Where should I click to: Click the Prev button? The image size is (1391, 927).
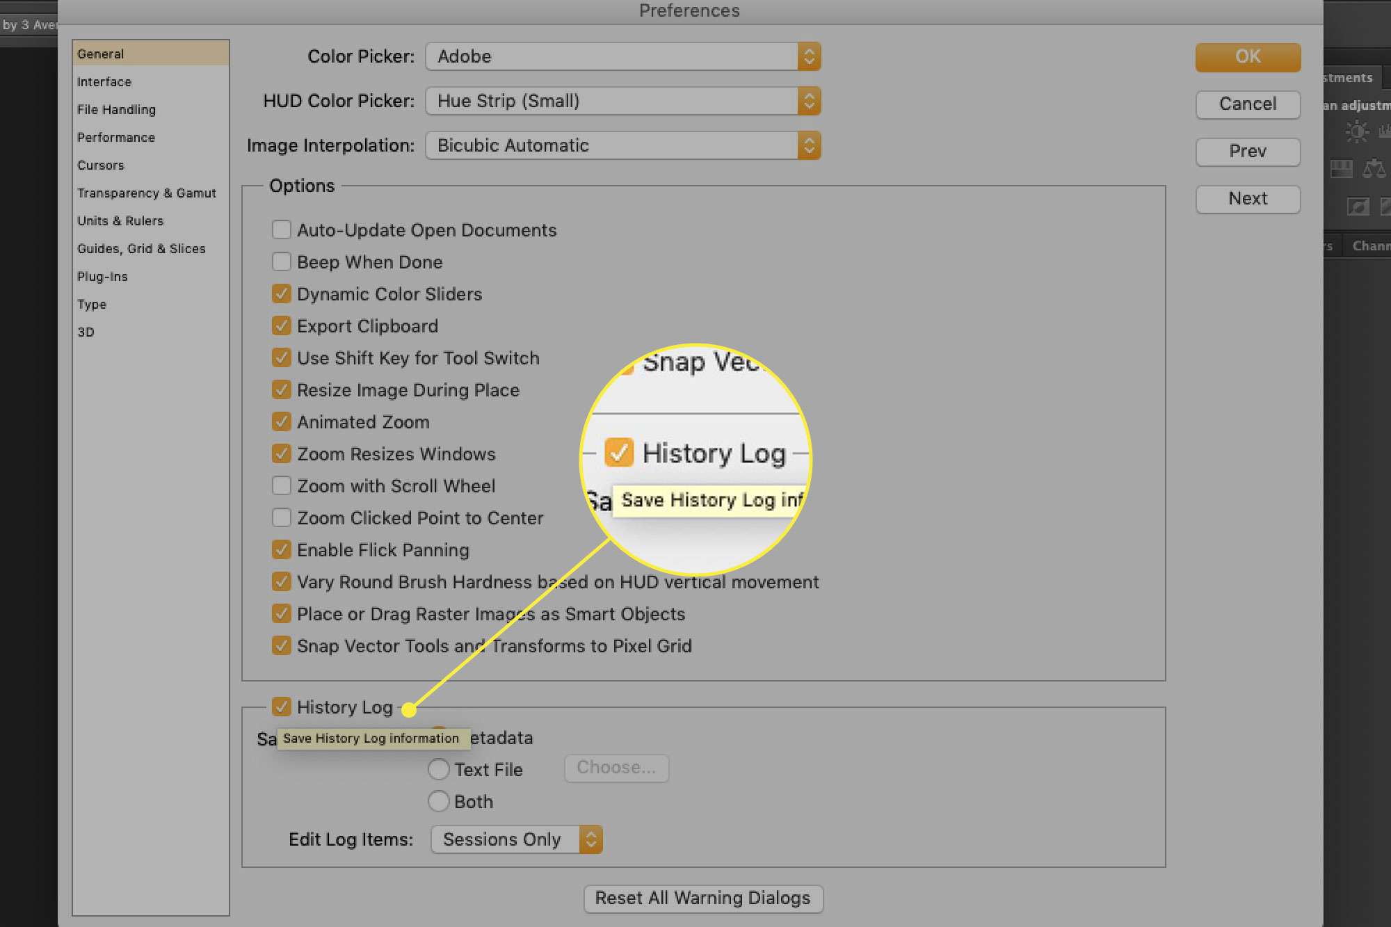coord(1248,152)
